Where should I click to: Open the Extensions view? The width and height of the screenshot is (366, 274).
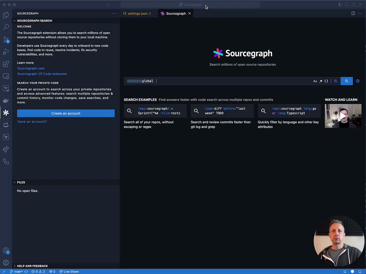coord(6,64)
